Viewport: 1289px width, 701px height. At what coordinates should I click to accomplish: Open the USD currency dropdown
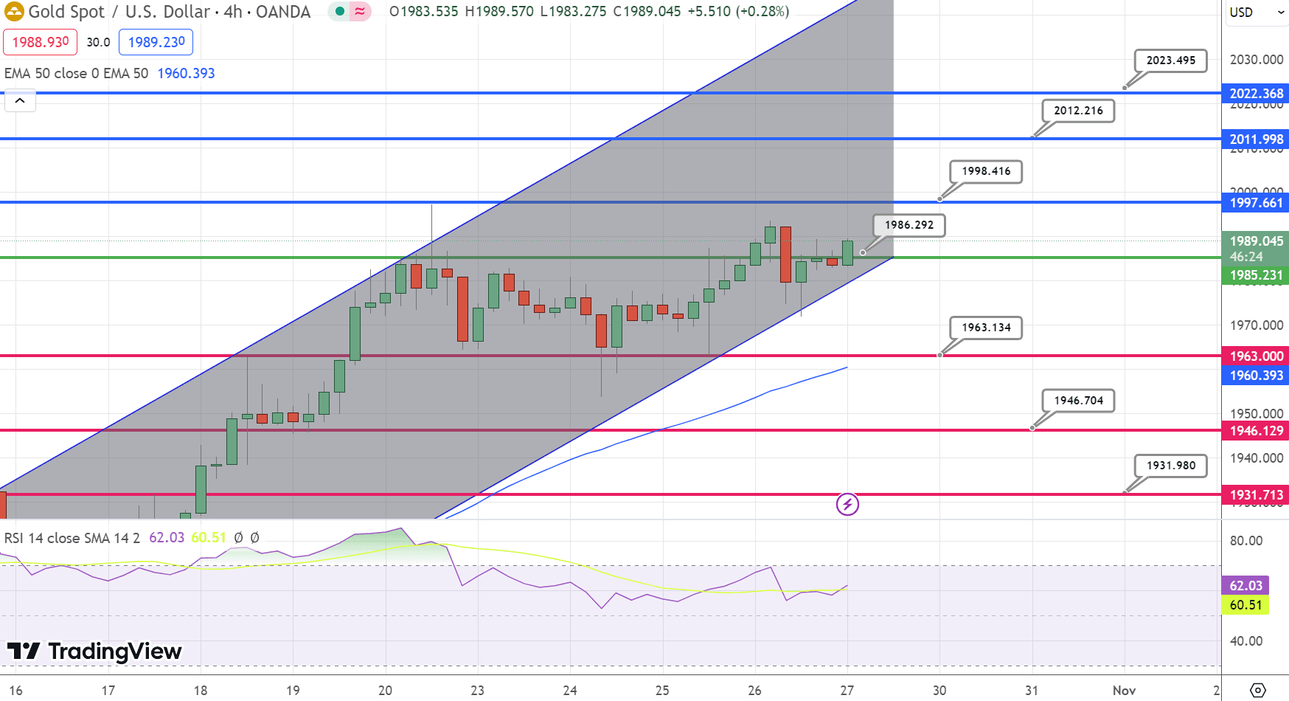coord(1257,12)
